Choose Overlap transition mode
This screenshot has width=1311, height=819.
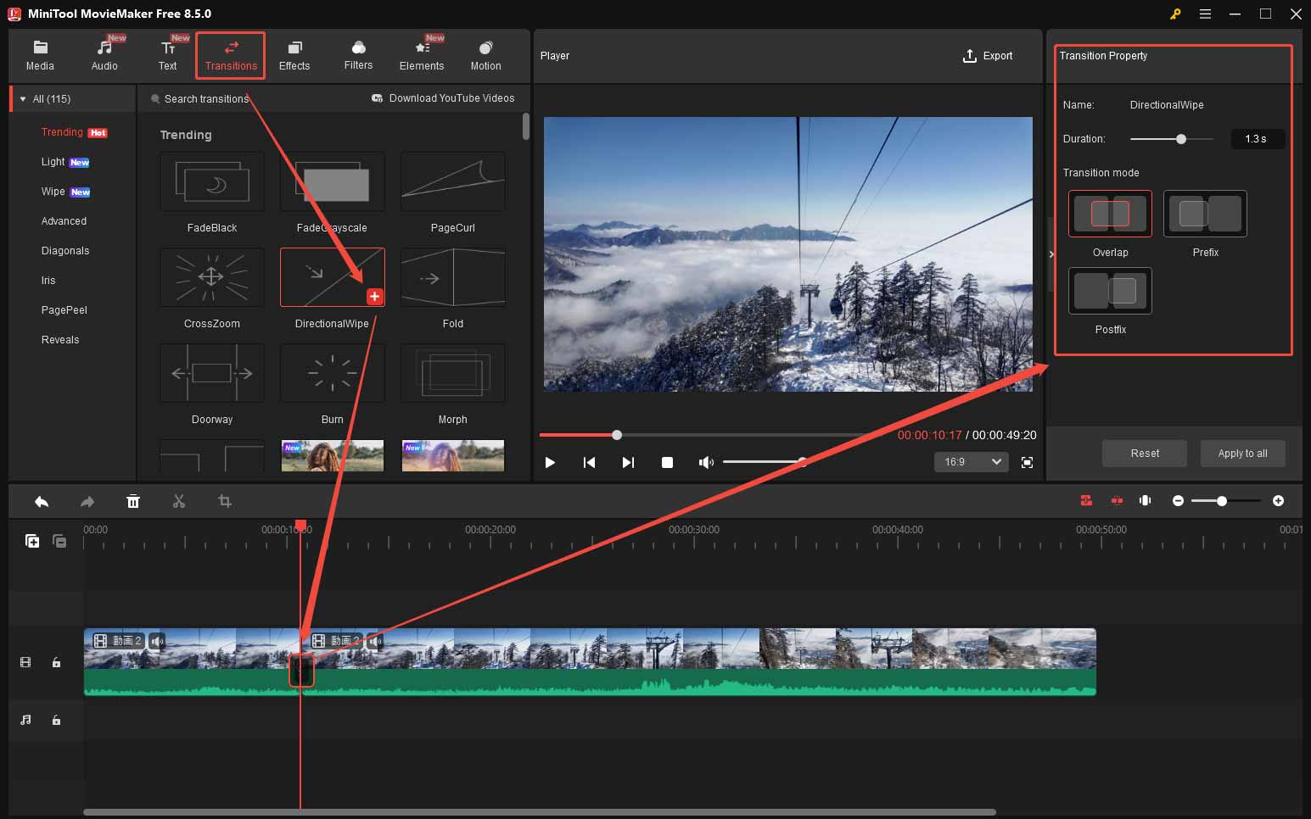(x=1110, y=214)
